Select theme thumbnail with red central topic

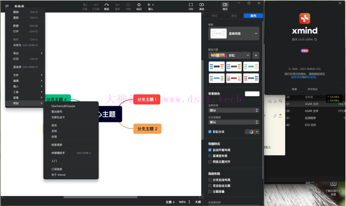tap(234, 78)
